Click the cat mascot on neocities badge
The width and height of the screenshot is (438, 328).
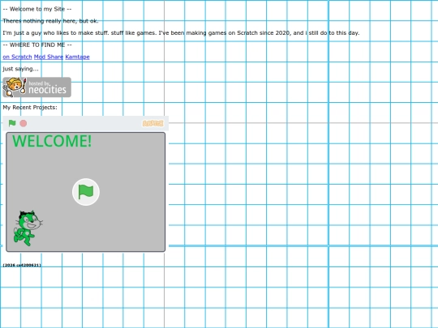[15, 87]
